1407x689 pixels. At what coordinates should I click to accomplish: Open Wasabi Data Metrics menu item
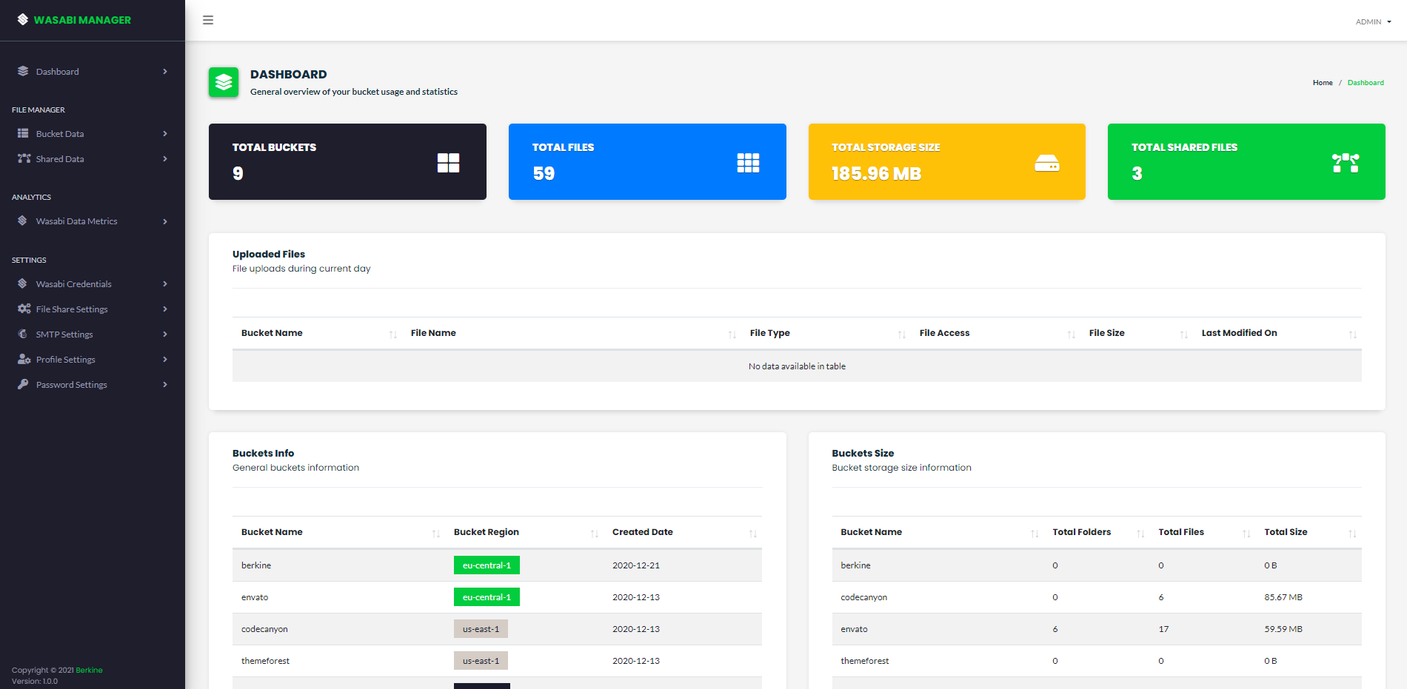(76, 221)
